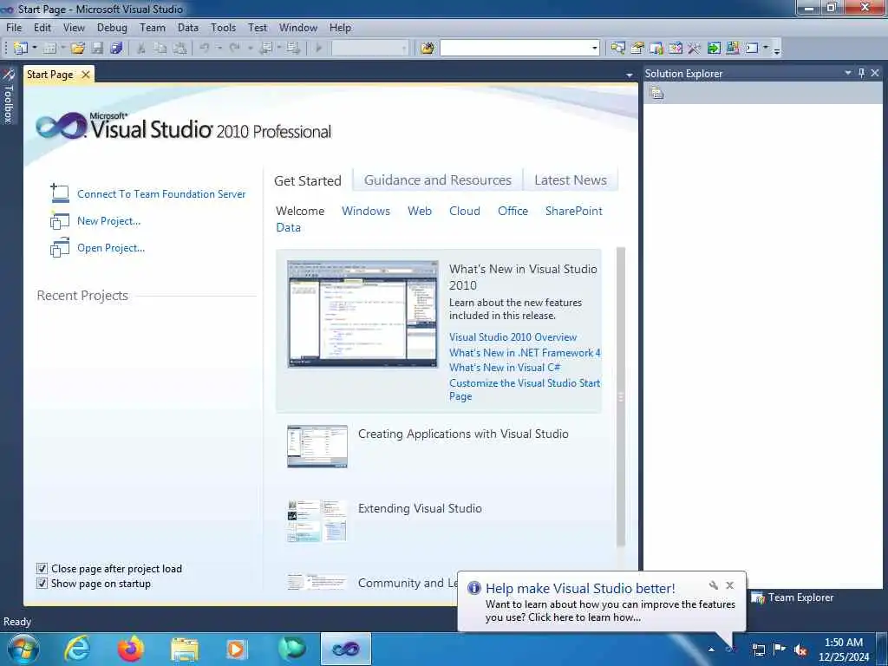The height and width of the screenshot is (666, 888).
Task: Click the Save floppy disk icon
Action: (97, 49)
